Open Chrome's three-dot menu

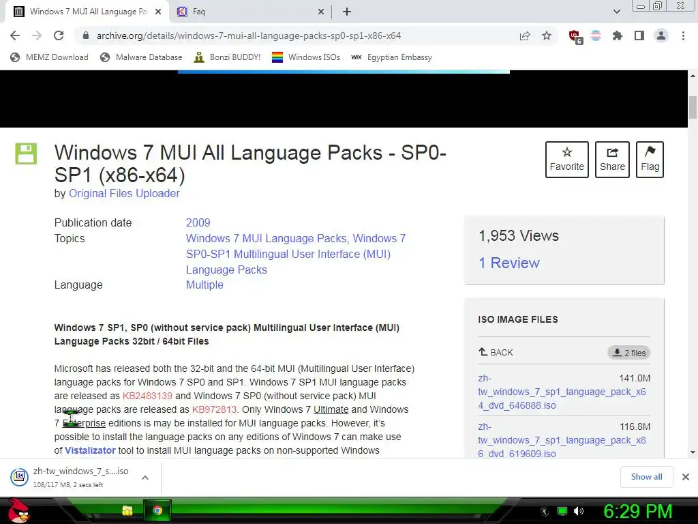[x=683, y=35]
